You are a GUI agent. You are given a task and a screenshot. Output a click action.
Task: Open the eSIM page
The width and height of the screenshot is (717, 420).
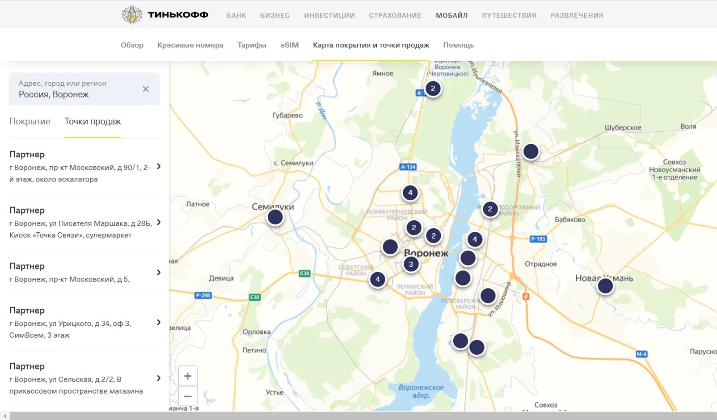[x=290, y=45]
